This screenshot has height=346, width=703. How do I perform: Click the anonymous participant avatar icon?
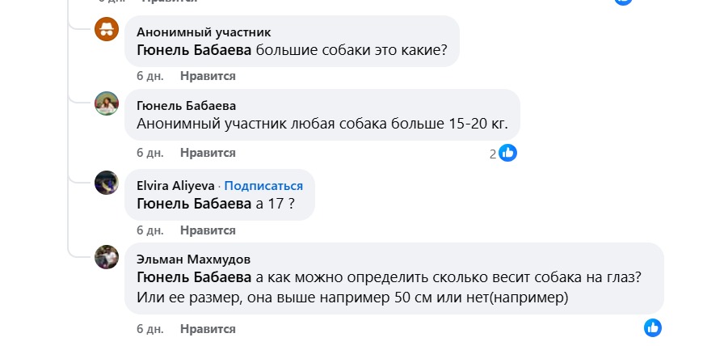pos(107,29)
